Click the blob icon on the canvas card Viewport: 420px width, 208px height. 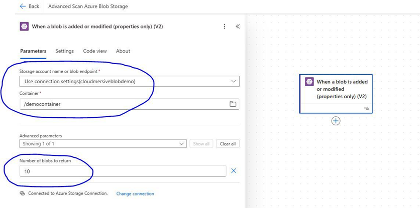309,82
